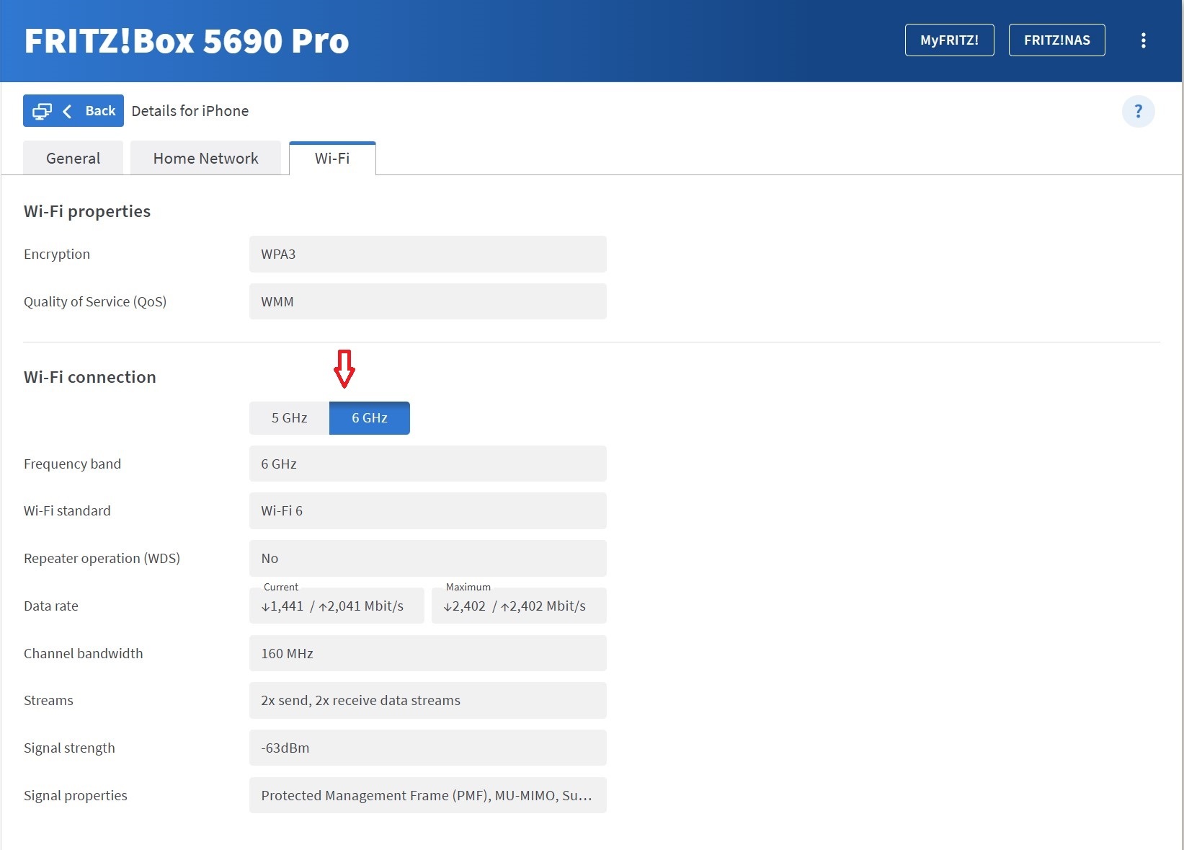
Task: Click the network devices icon beside Back
Action: pos(42,111)
